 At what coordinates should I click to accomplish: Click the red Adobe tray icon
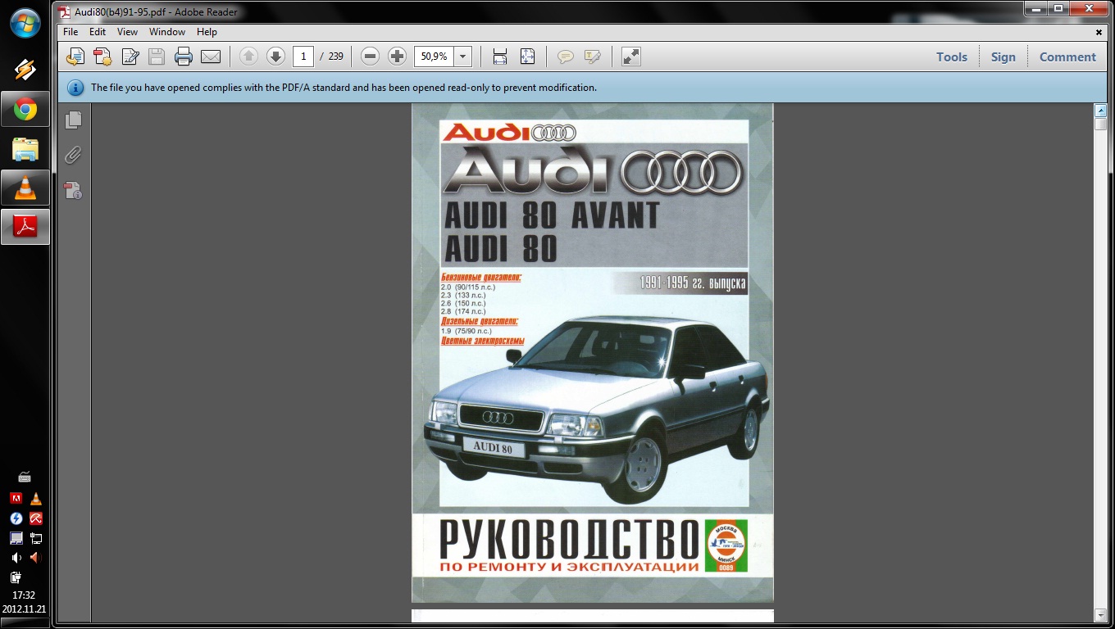(x=16, y=499)
